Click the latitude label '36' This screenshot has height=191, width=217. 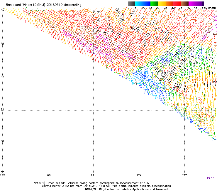2,77
